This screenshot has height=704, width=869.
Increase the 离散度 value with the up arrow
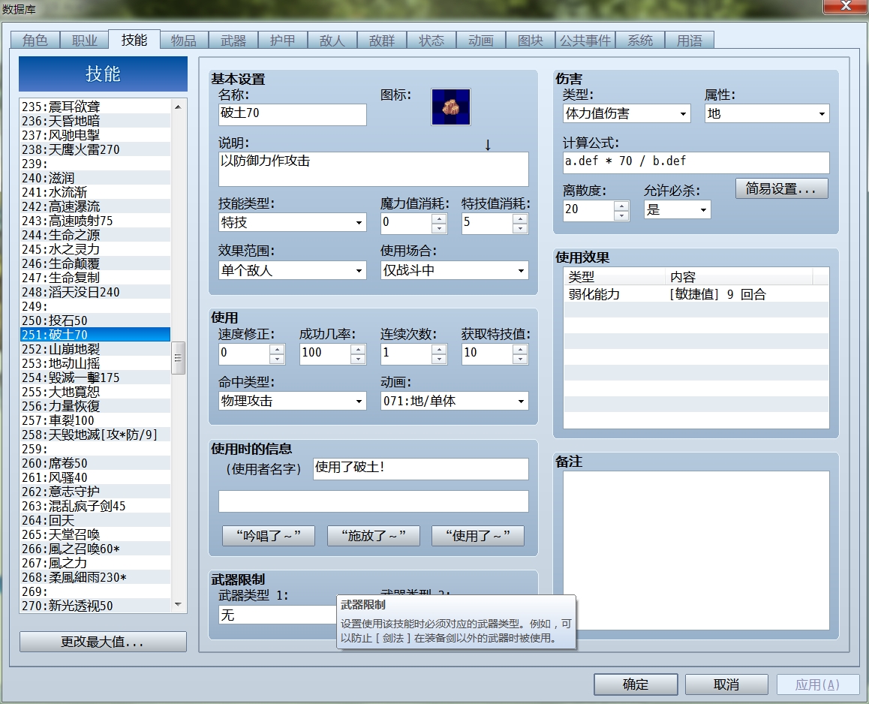coord(621,206)
